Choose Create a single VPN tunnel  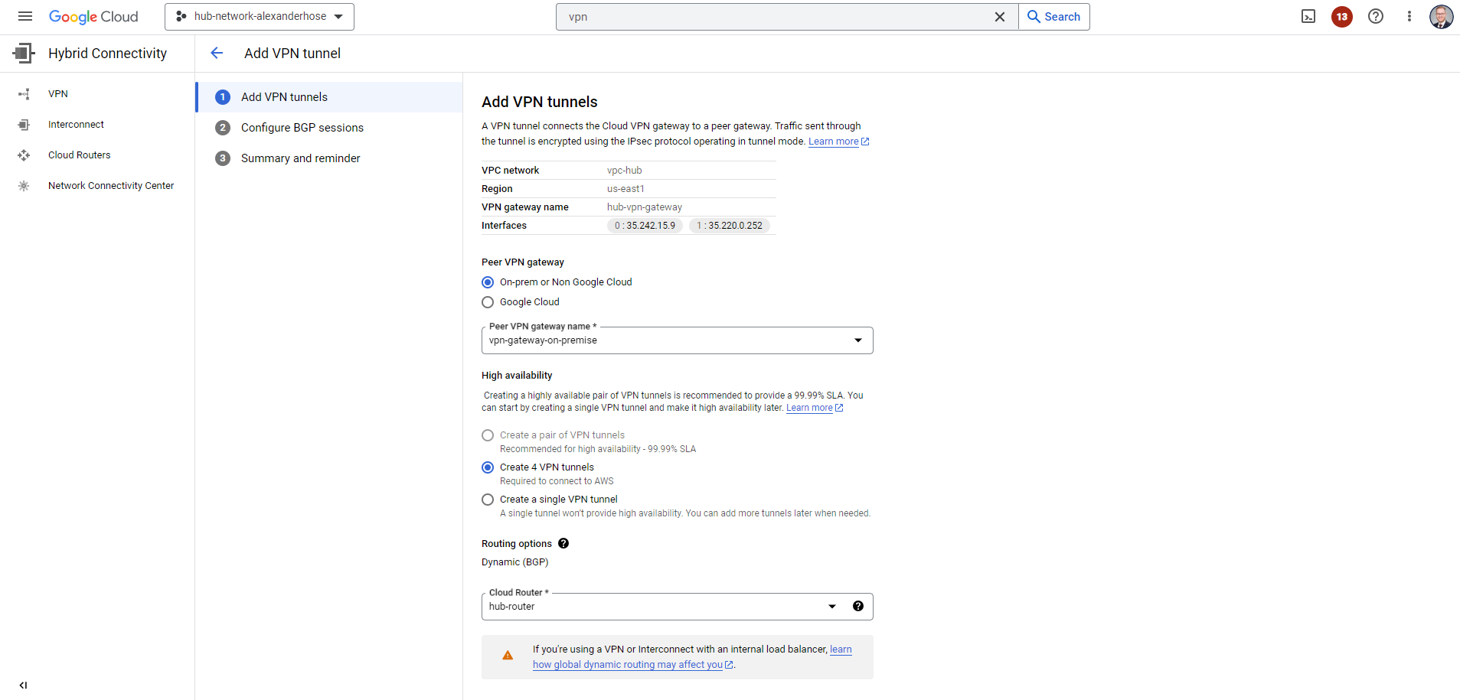[x=488, y=500]
